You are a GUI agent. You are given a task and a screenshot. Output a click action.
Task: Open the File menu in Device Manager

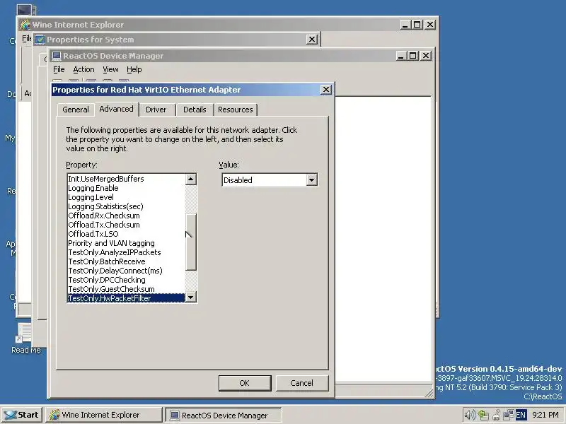(59, 69)
